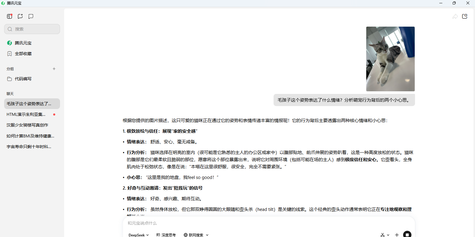Click the scissors tool icon
Viewport: 475px width, 237px height.
click(382, 235)
